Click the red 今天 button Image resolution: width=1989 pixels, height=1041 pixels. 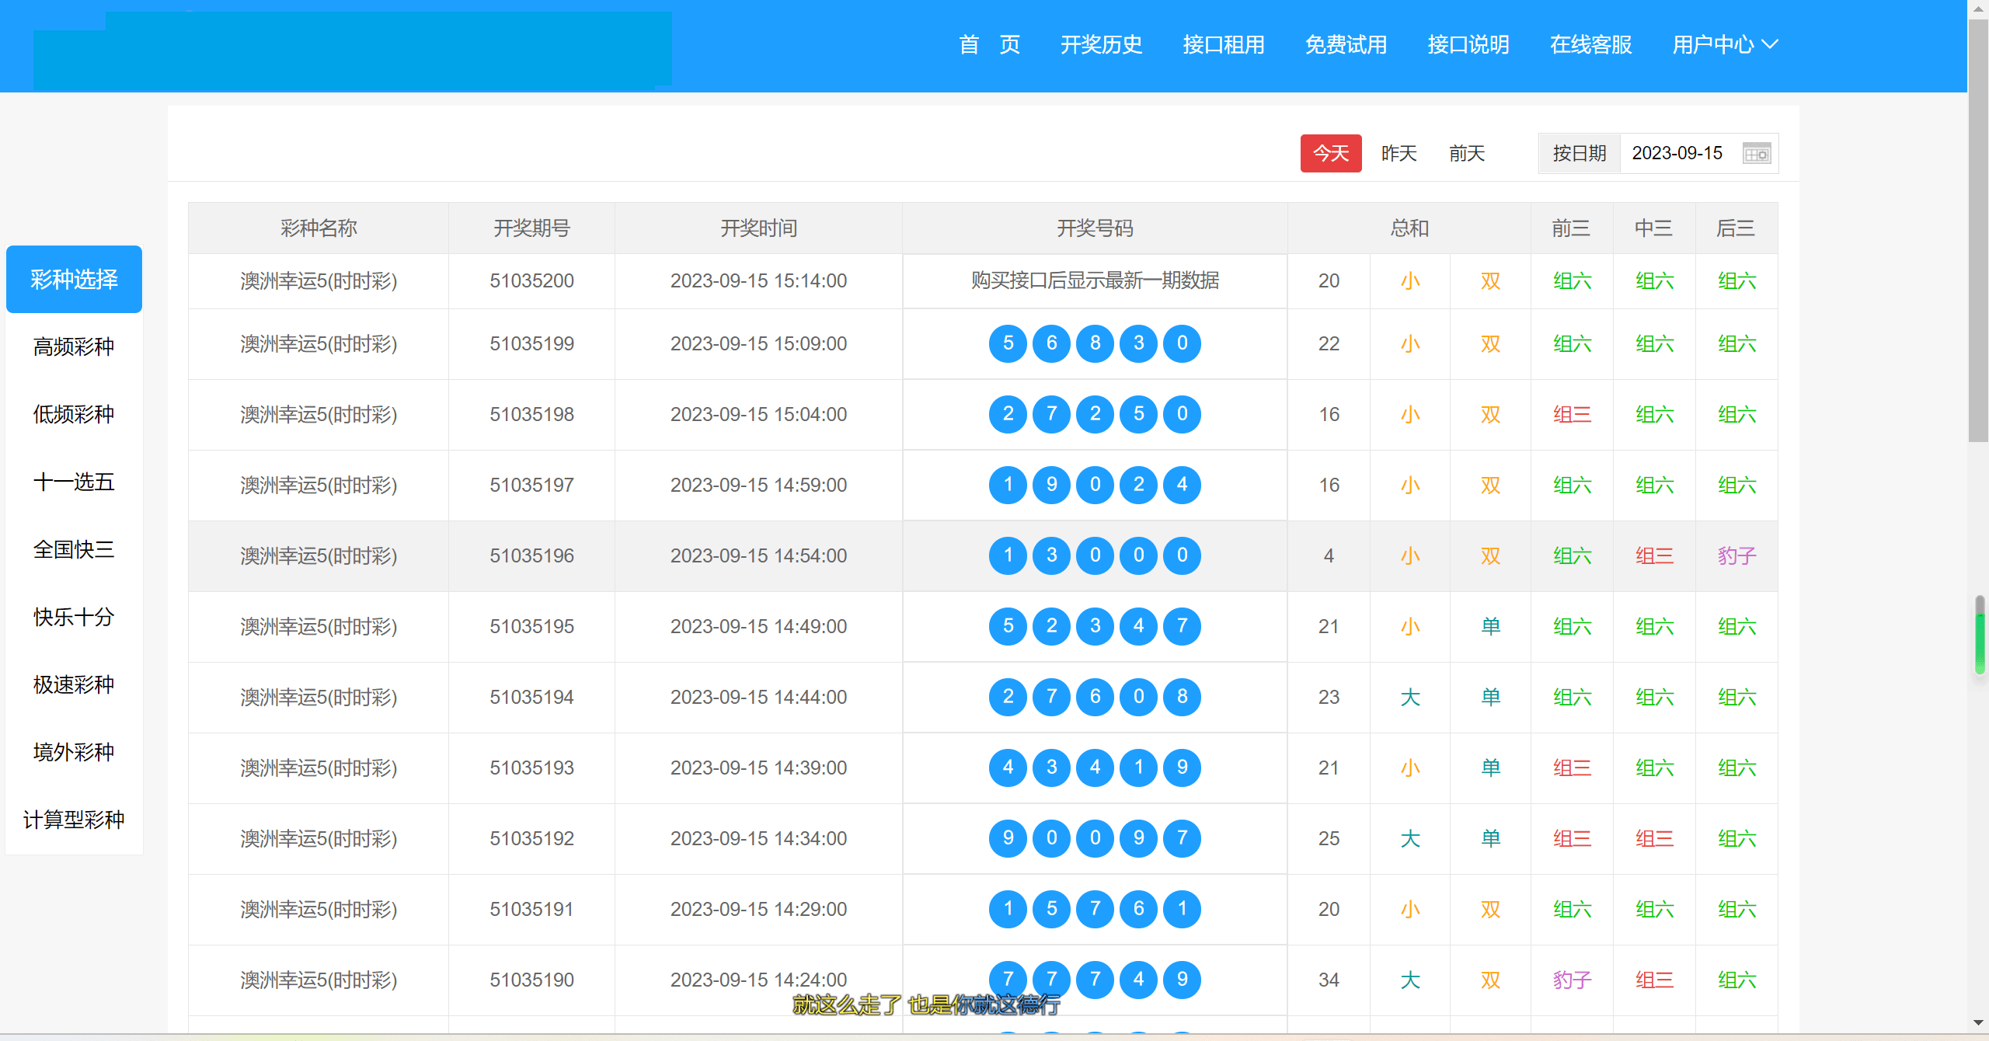tap(1331, 153)
